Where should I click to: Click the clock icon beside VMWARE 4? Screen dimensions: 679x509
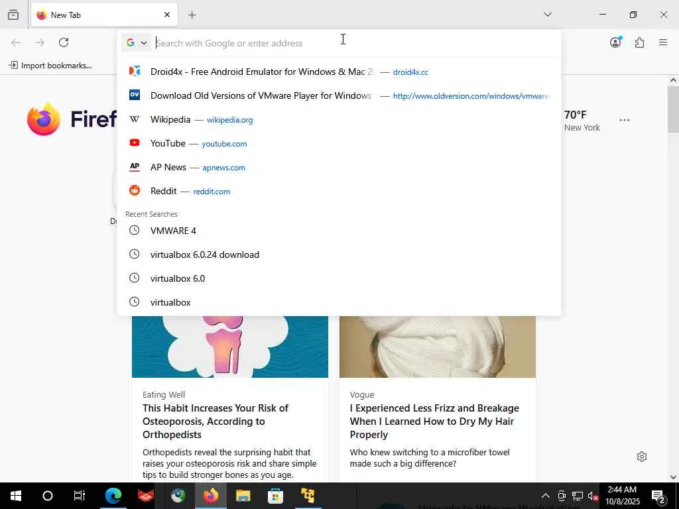click(x=135, y=230)
